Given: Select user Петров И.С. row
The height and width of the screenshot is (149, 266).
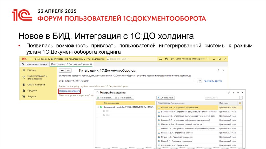Looking at the screenshot, I should 199,137.
